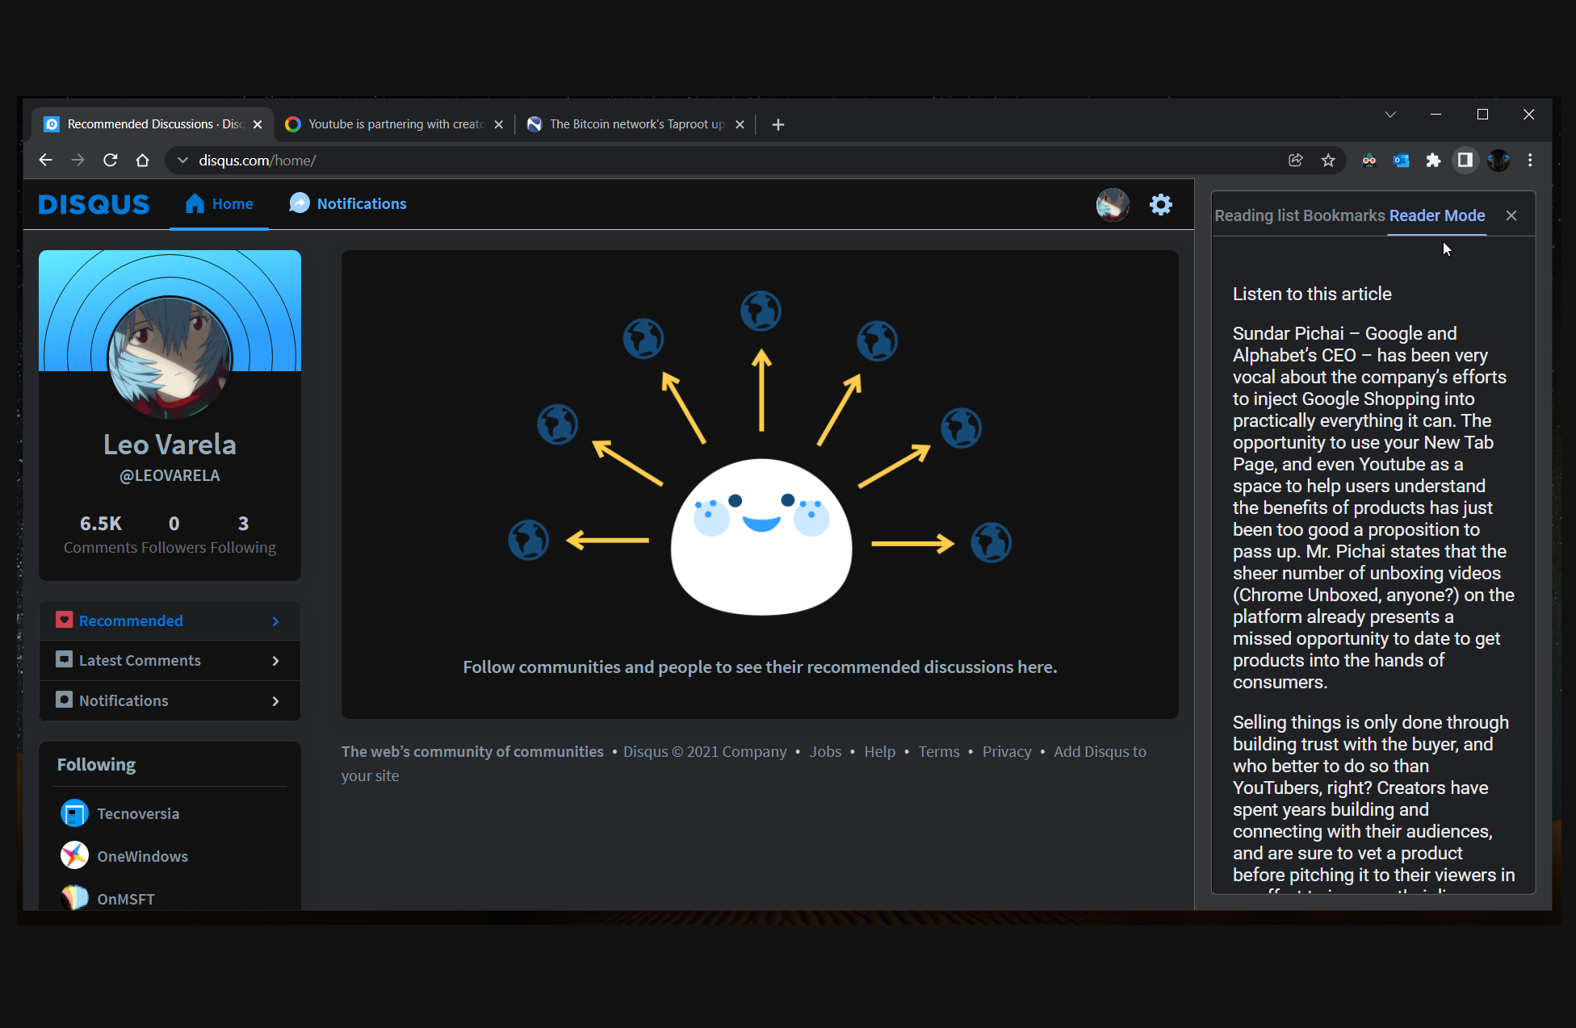
Task: Bookmark this page with star icon
Action: click(x=1328, y=161)
